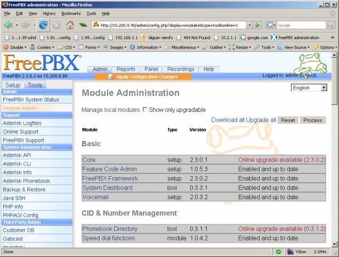Screen dimensions: 339x257
Task: Click the Google search engine icon
Action: pyautogui.click(x=269, y=25)
